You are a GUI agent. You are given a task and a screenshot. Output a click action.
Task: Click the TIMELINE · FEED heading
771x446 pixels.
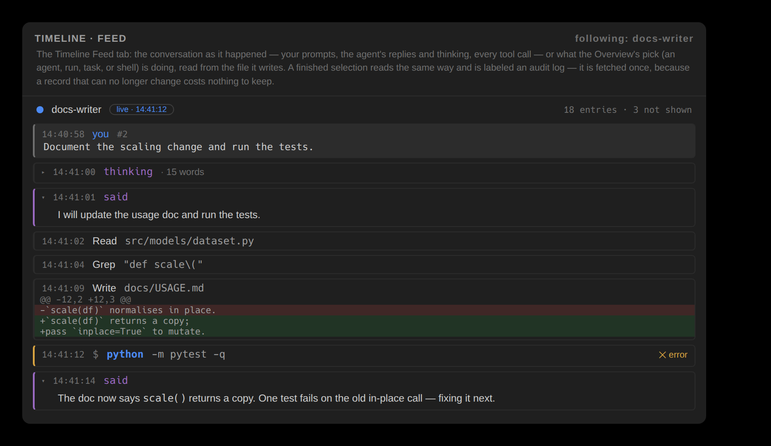[x=80, y=39]
